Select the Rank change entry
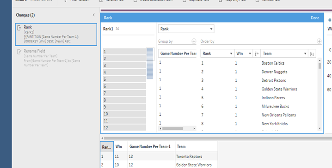332x168 pixels. (56, 35)
